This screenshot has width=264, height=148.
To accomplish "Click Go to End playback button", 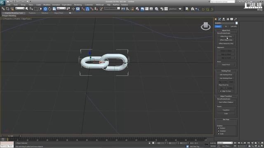I will click(248, 143).
